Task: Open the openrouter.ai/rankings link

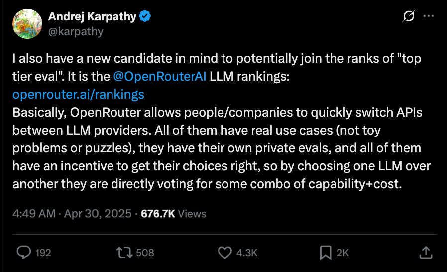Action: pyautogui.click(x=78, y=95)
